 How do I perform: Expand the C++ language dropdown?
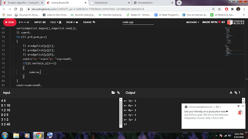(x=24, y=22)
